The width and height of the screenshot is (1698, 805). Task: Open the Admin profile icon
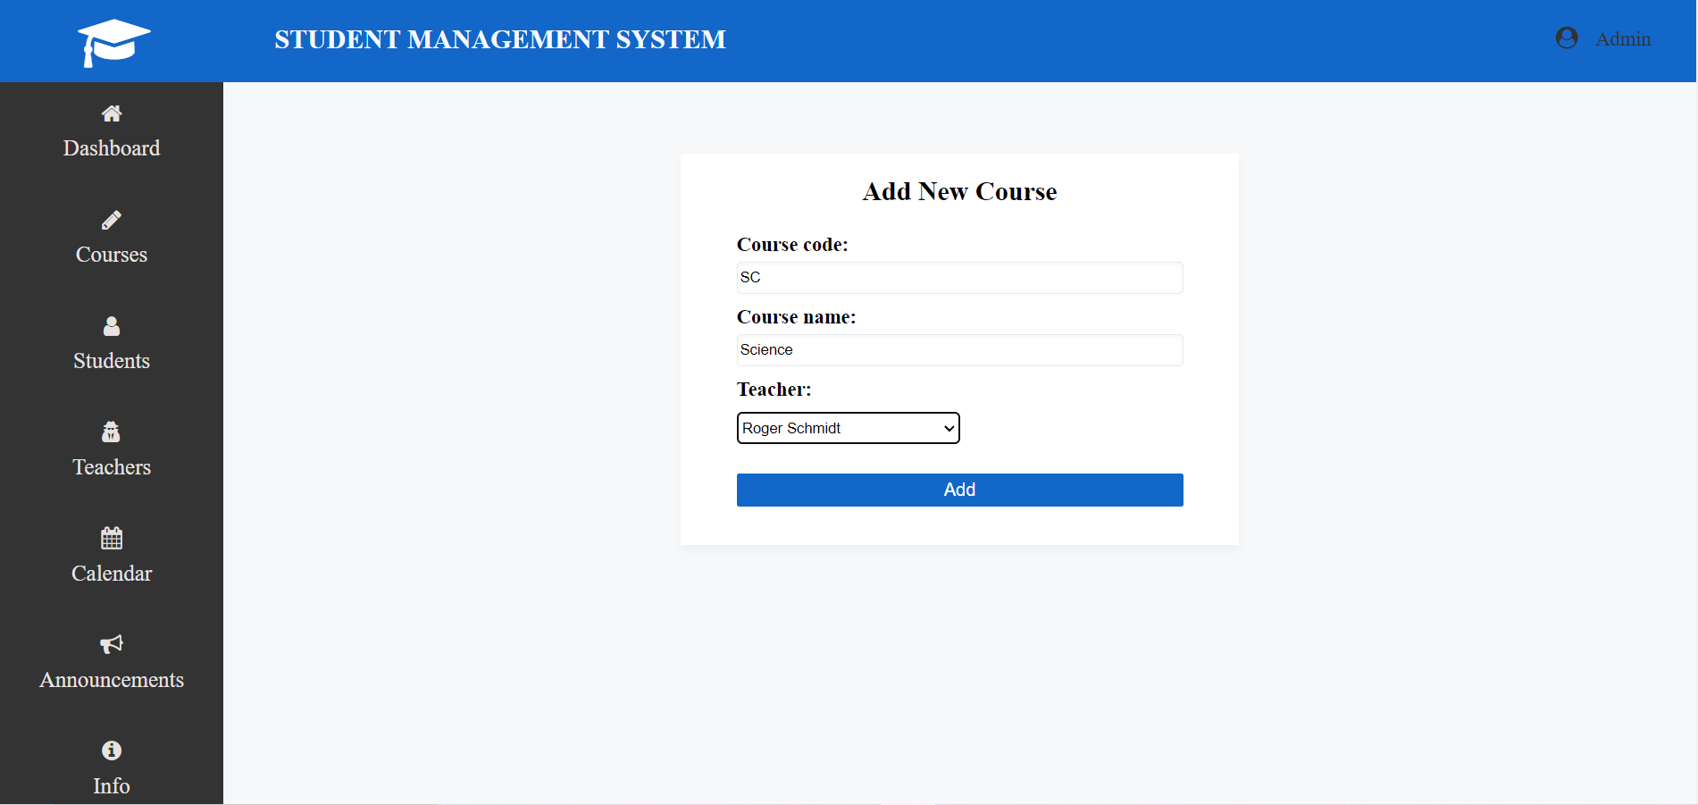point(1566,38)
